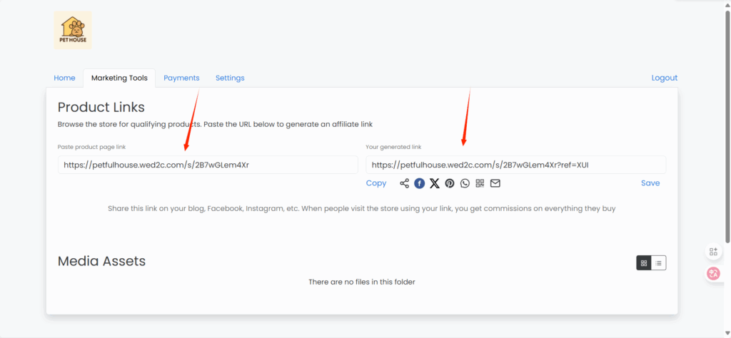
Task: Open the Payments tab
Action: click(181, 78)
